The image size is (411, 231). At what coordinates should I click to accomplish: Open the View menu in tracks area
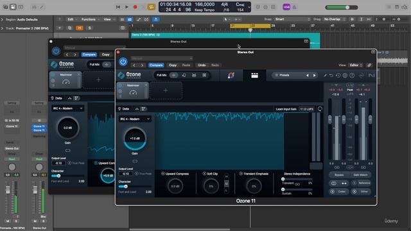[x=109, y=19]
